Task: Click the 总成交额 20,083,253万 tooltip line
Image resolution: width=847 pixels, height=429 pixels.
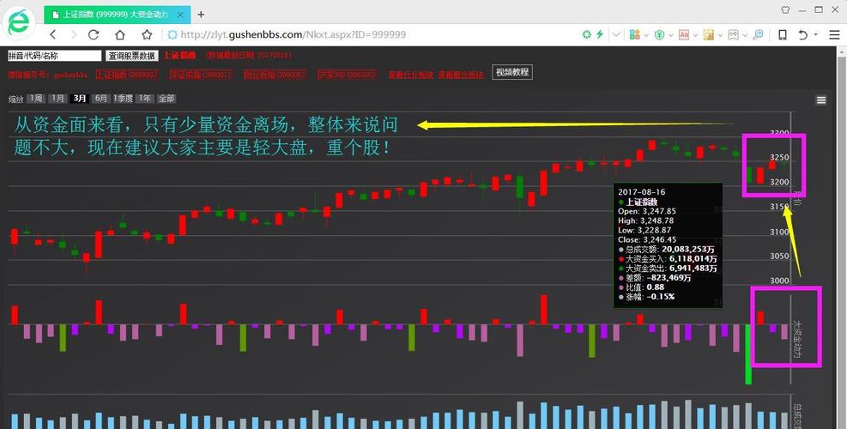Action: (x=666, y=250)
